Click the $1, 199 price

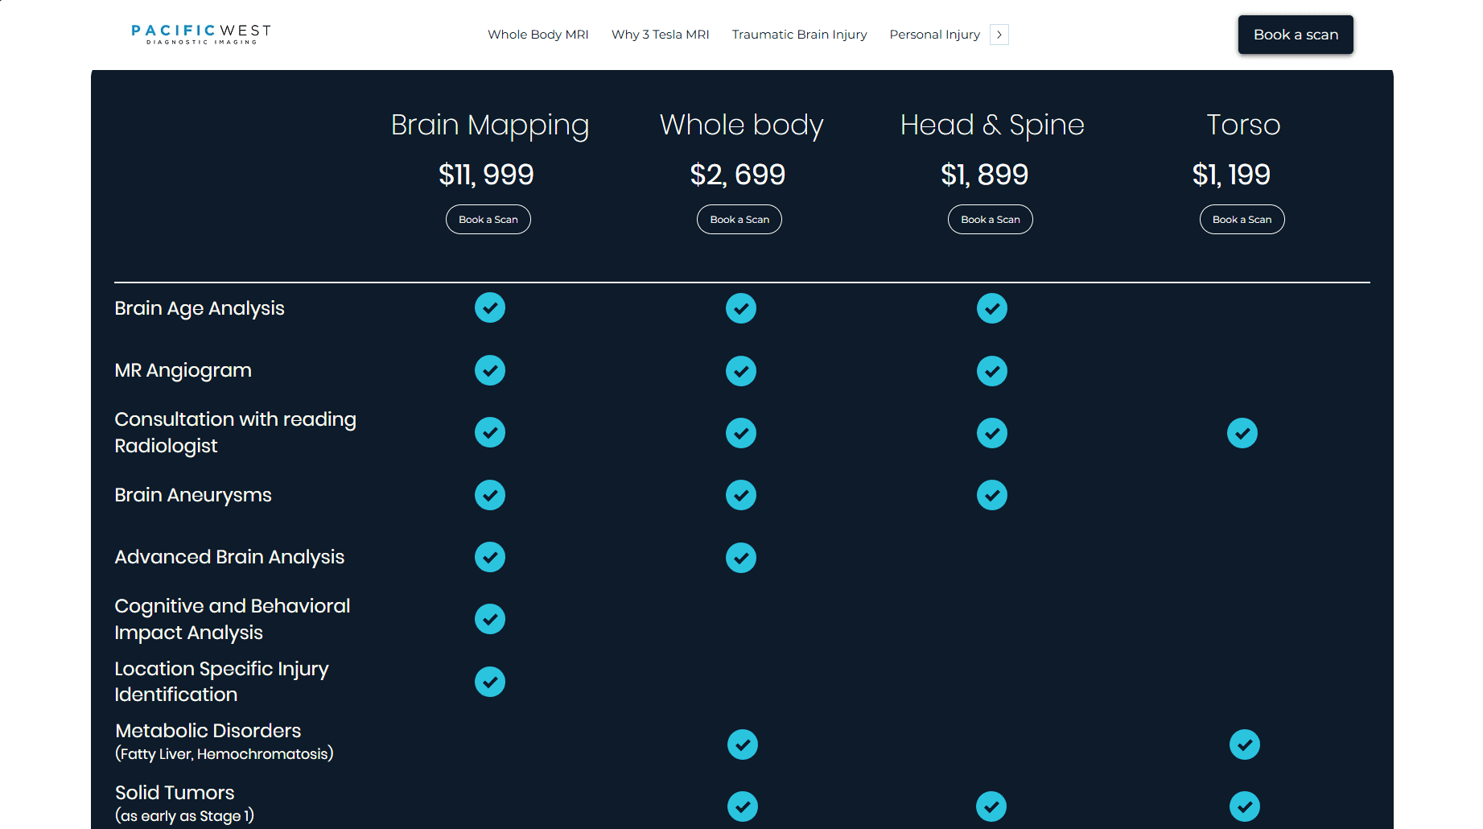[x=1231, y=175]
